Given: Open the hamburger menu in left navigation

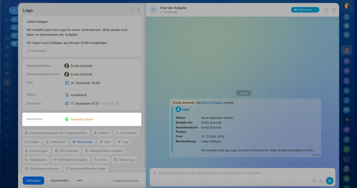Looking at the screenshot, I should [x=7, y=6].
